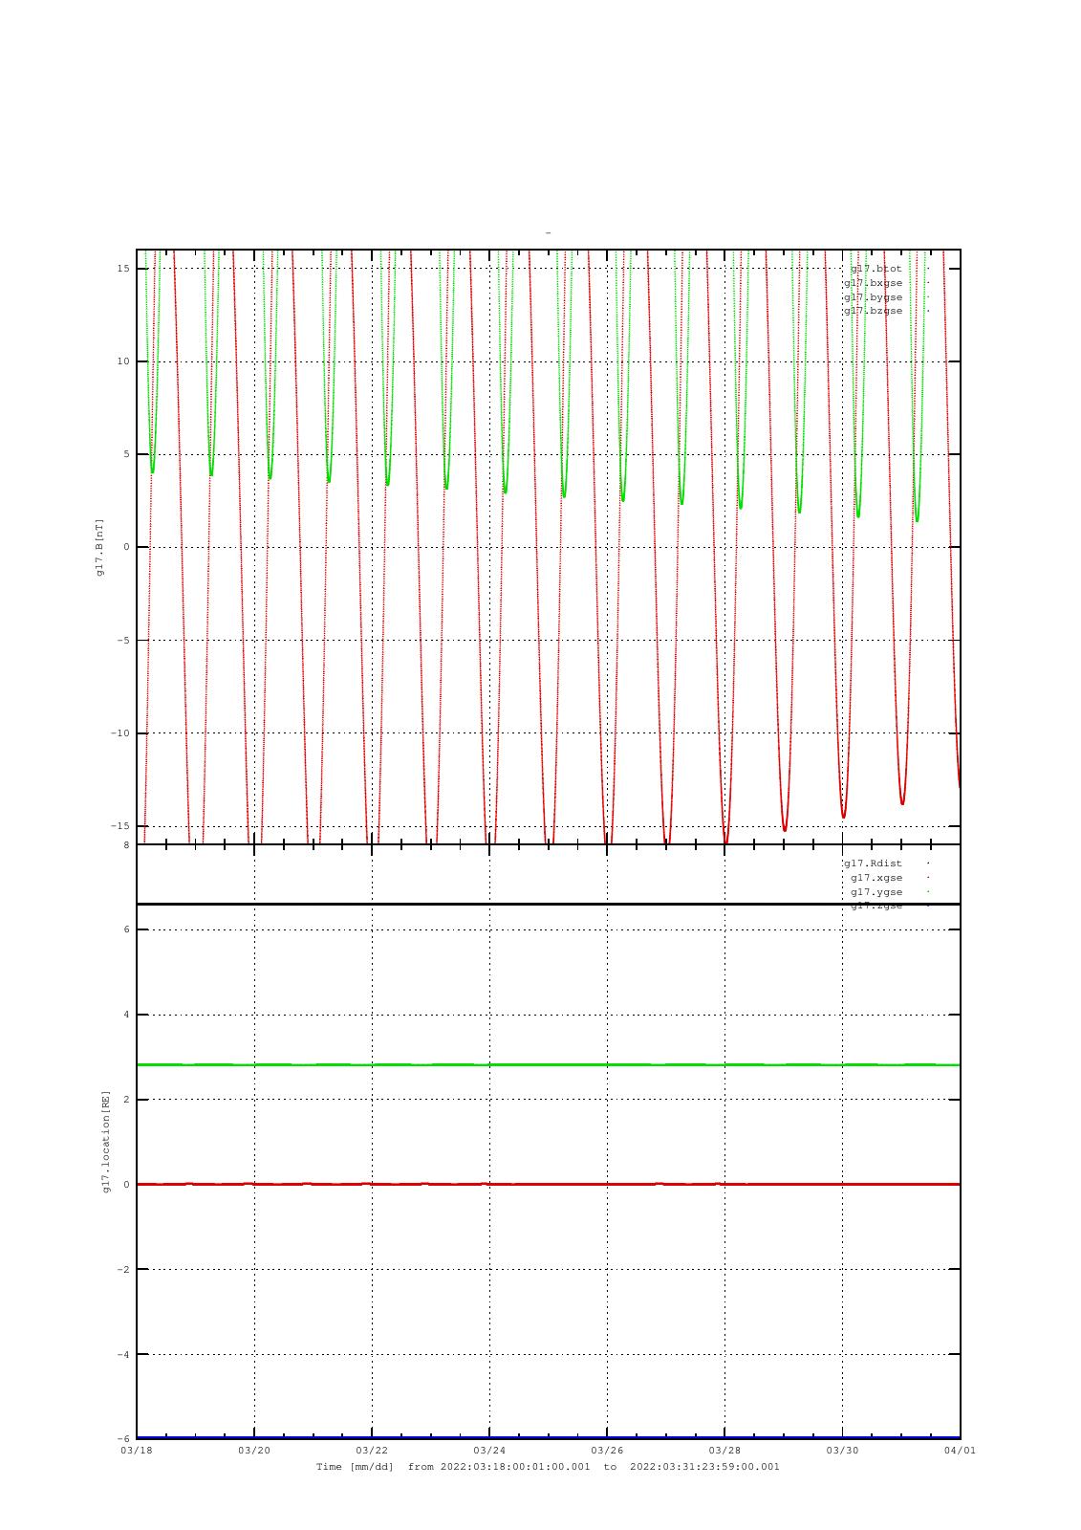Select the 10 tick on g17.B axis
The image size is (1081, 1530).
[123, 361]
